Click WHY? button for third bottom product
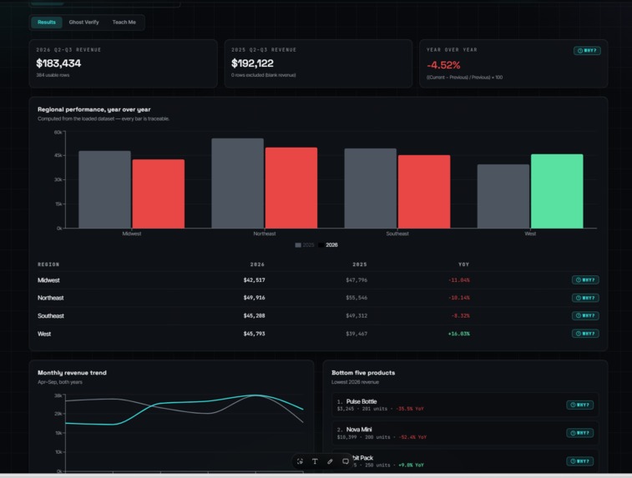This screenshot has width=632, height=478. (579, 461)
